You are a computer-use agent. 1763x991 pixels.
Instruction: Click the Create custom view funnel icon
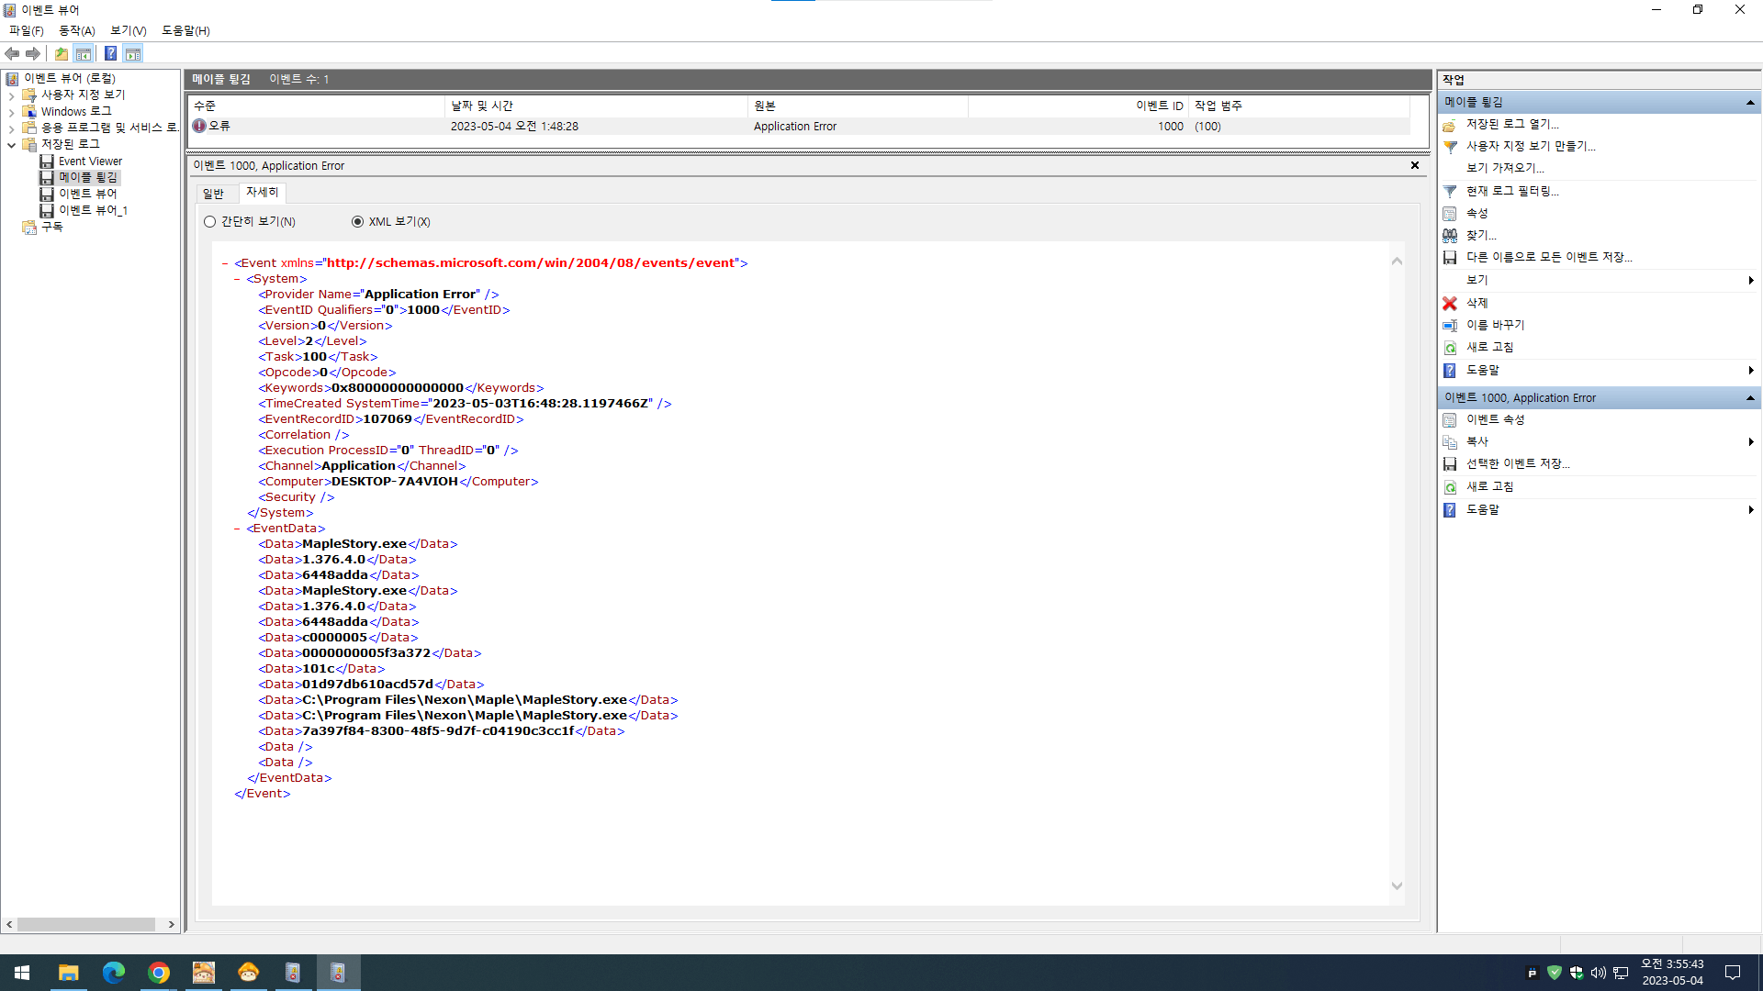[1450, 147]
